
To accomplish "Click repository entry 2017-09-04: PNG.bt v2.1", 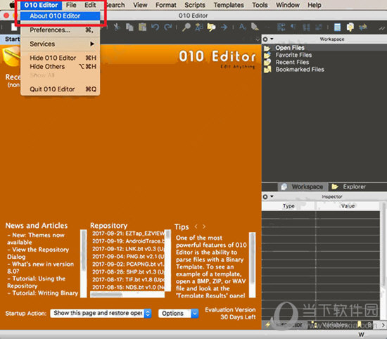I will click(128, 257).
